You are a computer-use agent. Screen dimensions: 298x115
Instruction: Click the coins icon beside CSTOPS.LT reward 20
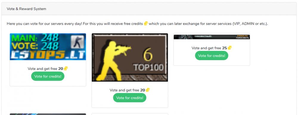coord(66,68)
